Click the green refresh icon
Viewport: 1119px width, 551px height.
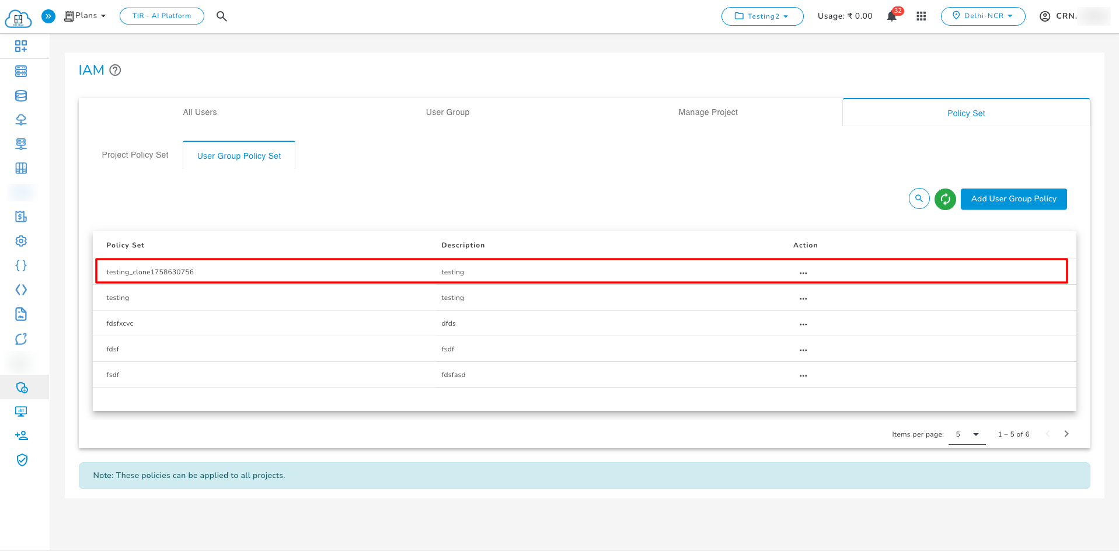click(x=944, y=199)
